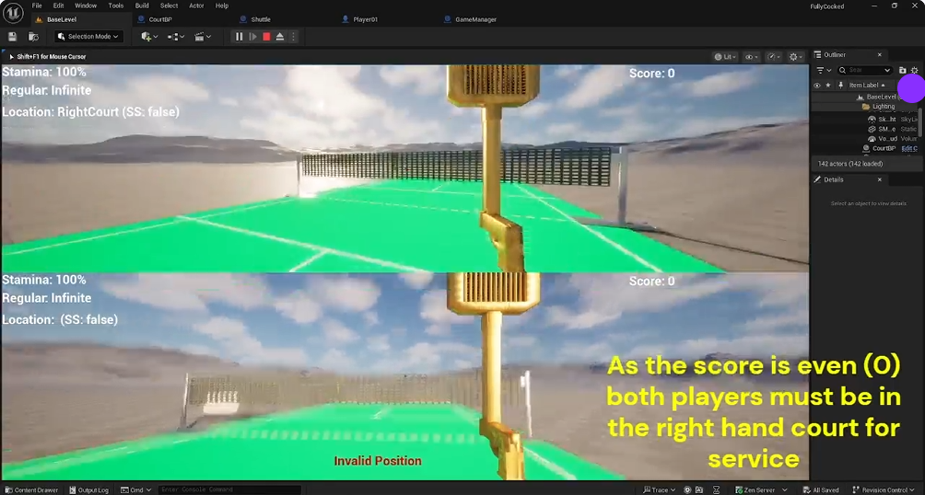This screenshot has width=925, height=495.
Task: Open the Edit menu
Action: coord(58,6)
